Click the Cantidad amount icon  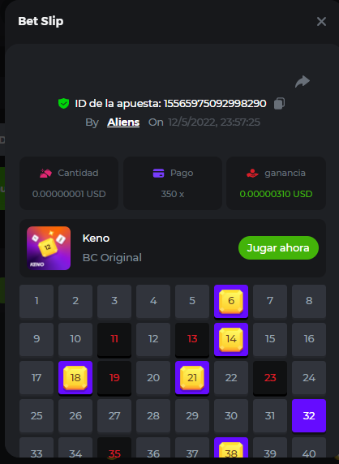(45, 173)
